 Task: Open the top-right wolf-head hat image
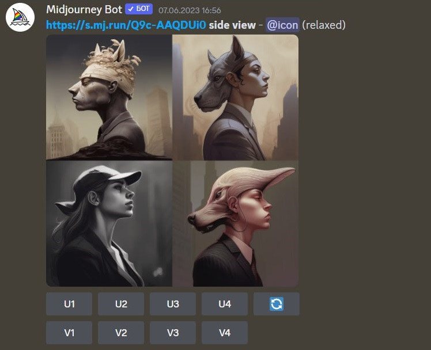click(236, 97)
